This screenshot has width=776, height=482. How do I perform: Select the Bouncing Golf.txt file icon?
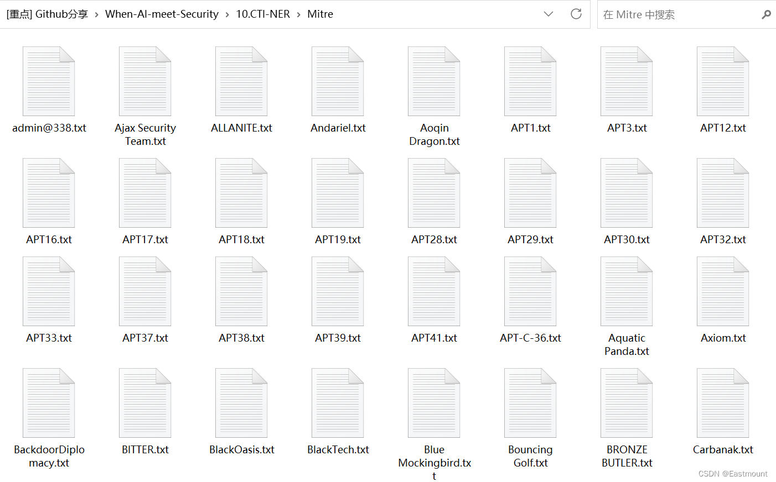(x=530, y=403)
